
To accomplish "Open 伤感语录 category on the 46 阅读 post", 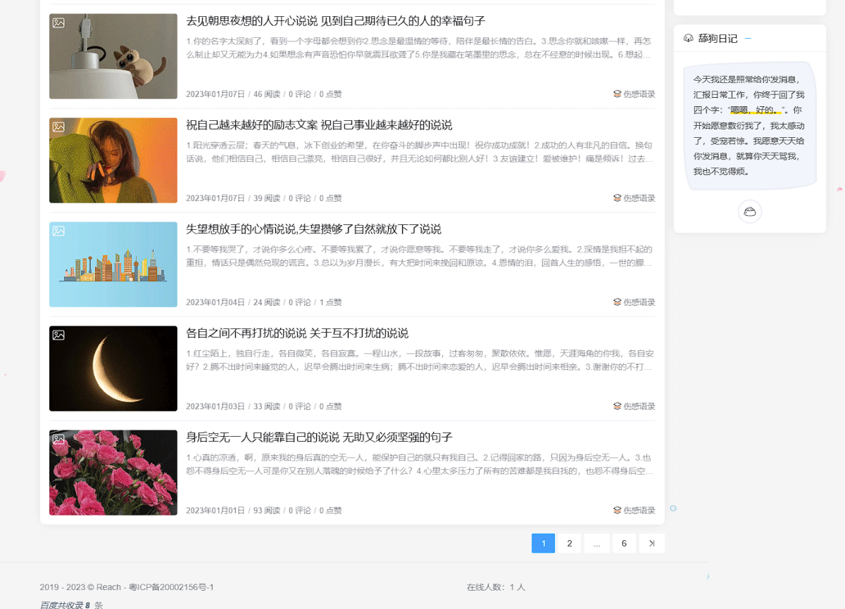I will coord(639,94).
